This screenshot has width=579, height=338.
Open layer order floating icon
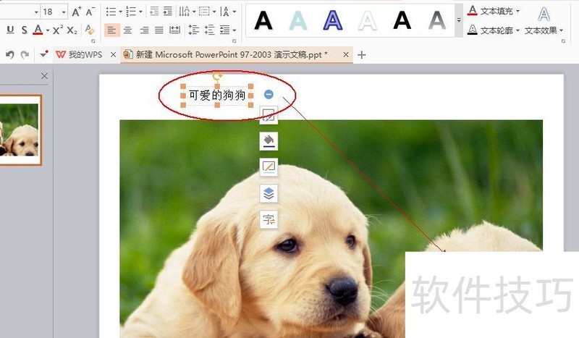269,193
